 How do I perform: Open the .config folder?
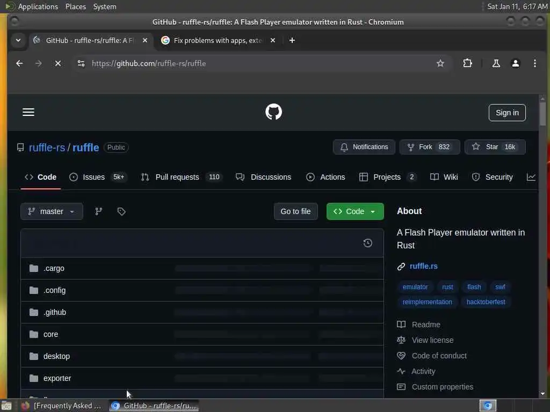click(x=54, y=290)
